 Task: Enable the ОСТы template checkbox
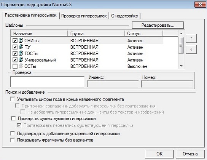[15, 66]
